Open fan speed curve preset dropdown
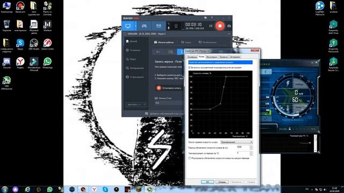Viewport: 344px width, 193px height. click(236, 142)
